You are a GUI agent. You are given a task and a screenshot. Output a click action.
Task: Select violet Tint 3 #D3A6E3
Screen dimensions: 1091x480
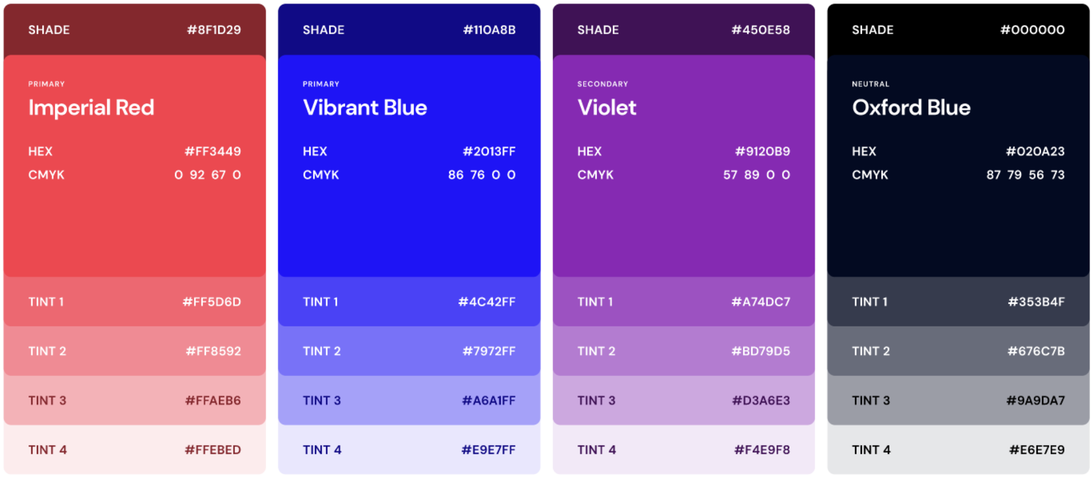(683, 401)
